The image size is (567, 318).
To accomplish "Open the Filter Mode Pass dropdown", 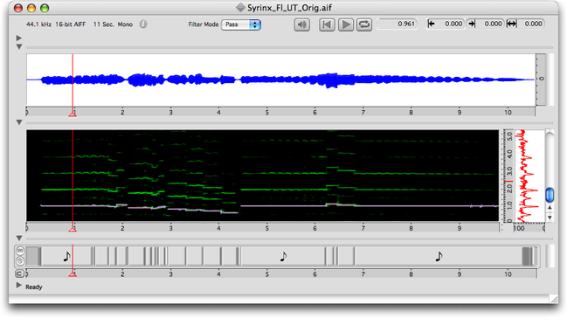I will tap(241, 24).
